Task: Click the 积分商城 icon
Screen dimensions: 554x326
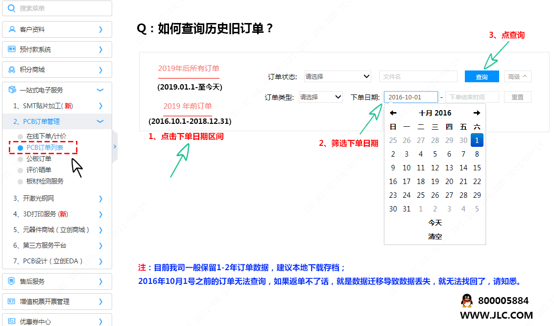Action: [12, 70]
